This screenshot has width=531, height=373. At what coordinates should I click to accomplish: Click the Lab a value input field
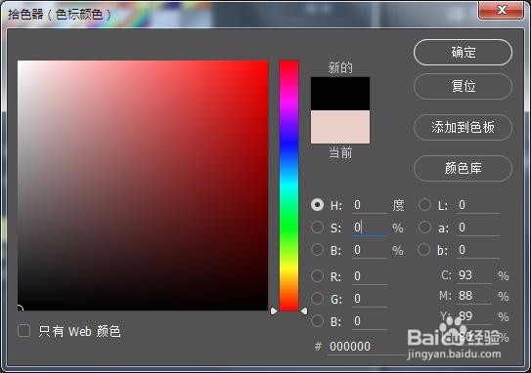pos(478,228)
